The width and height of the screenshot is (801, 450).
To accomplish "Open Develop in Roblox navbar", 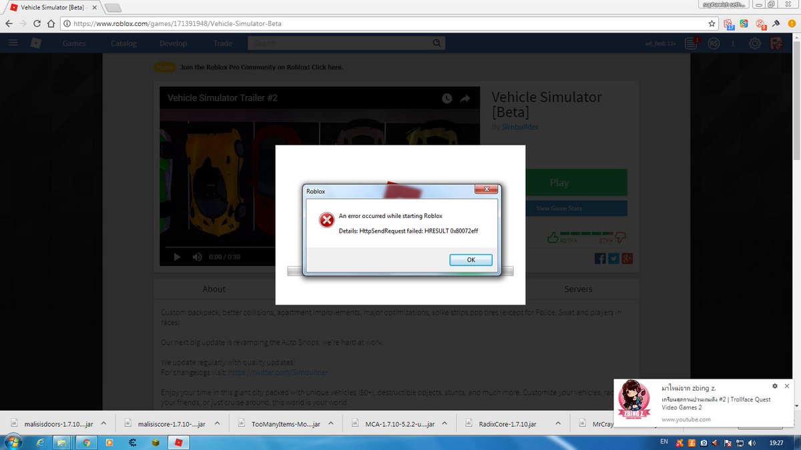I will 173,43.
